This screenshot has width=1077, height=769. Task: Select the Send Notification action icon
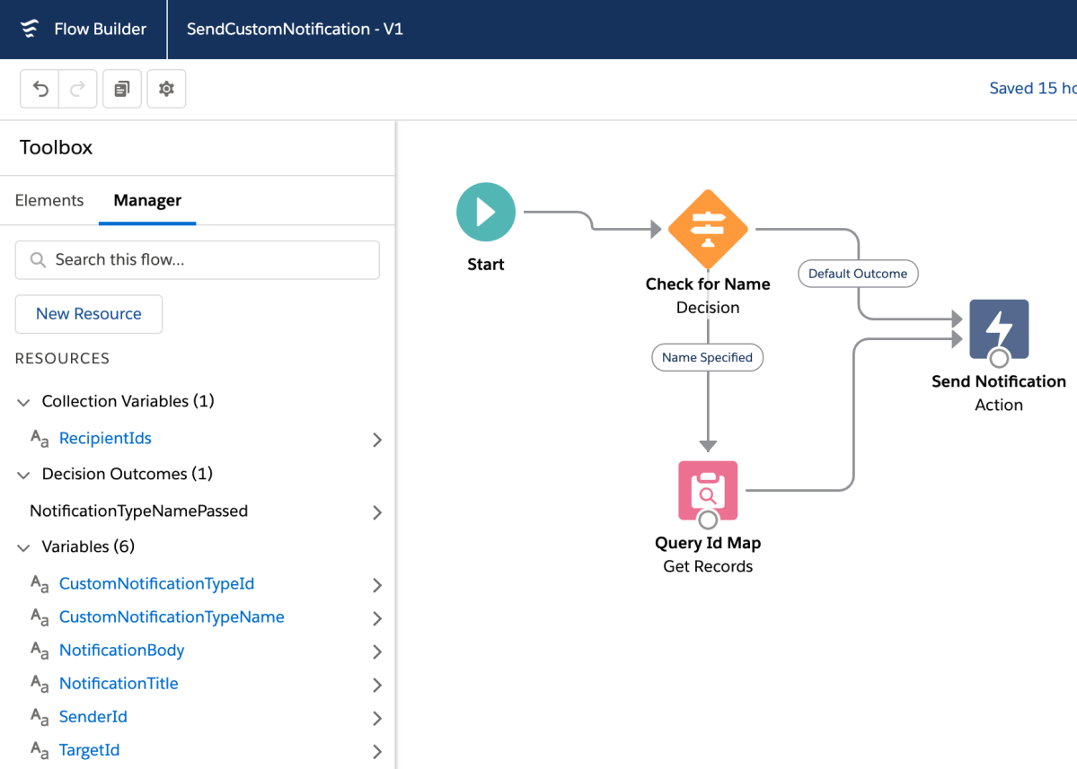pos(998,329)
